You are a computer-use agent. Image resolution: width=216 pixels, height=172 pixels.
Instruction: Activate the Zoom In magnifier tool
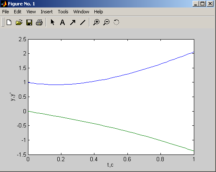(x=97, y=22)
